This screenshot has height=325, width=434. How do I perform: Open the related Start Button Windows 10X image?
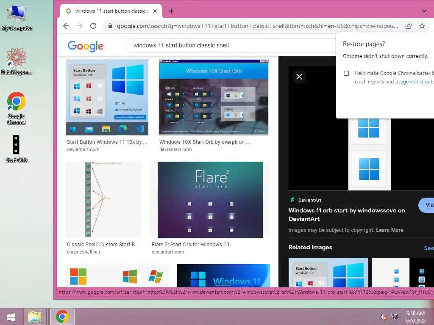tap(328, 273)
